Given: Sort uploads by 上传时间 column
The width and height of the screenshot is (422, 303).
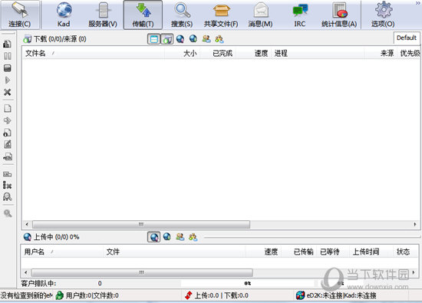Looking at the screenshot, I should pyautogui.click(x=371, y=252).
